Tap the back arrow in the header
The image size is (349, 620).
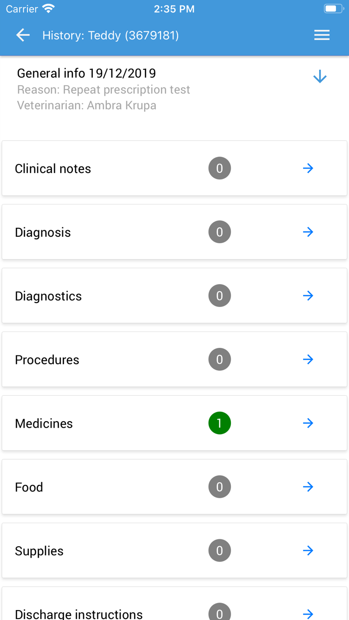coord(23,35)
